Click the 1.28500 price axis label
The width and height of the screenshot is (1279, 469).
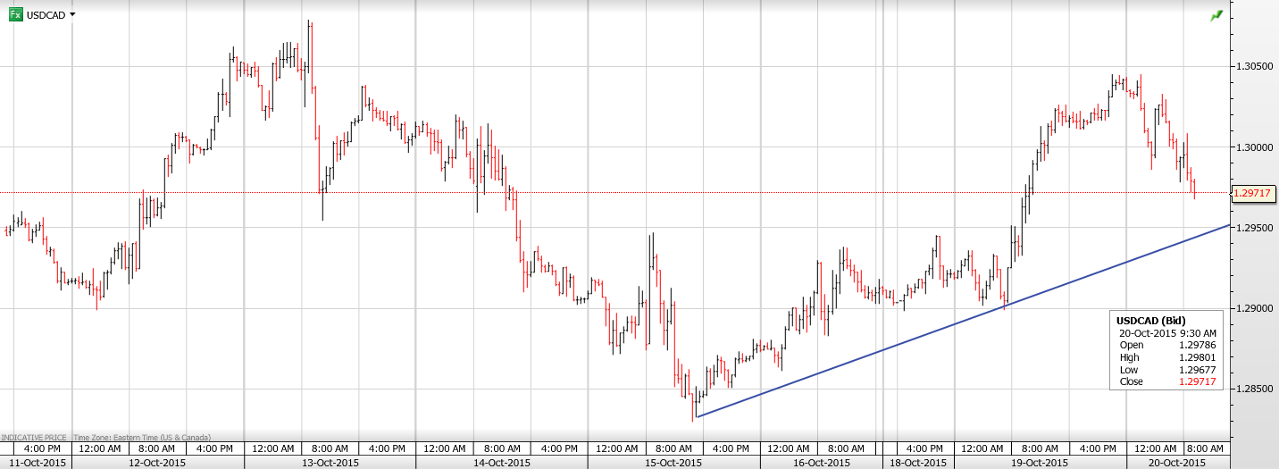(x=1255, y=389)
